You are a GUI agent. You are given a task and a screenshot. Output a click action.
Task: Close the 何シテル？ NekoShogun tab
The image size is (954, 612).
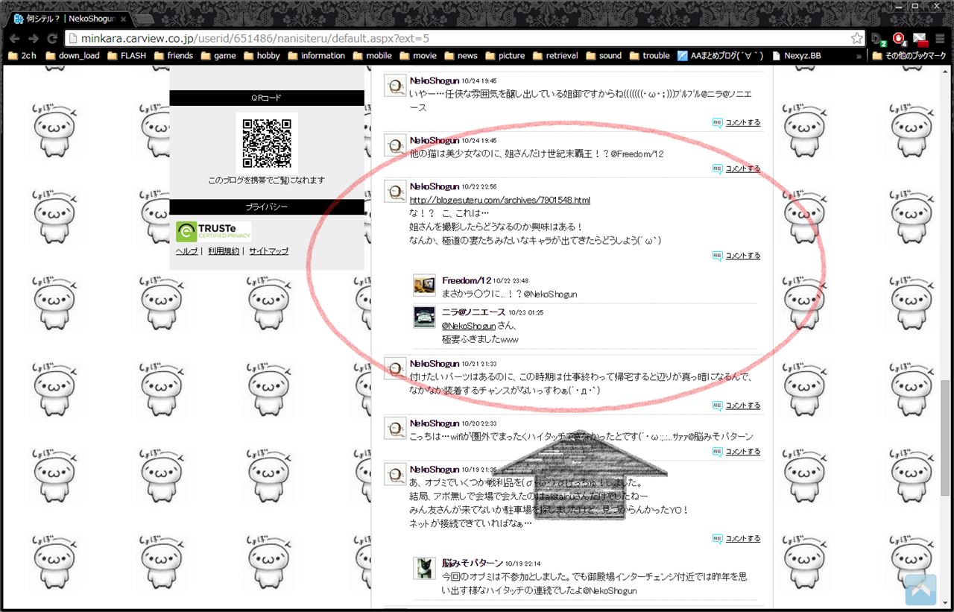123,19
